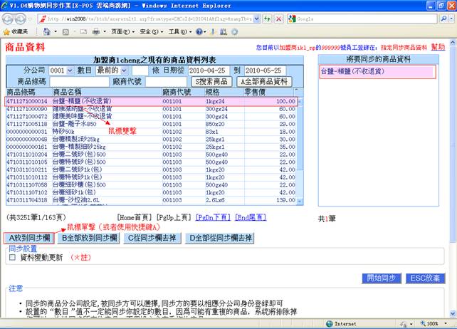Open the 安全(S) menu
Screen dimensions: 457x329
tap(149, 32)
